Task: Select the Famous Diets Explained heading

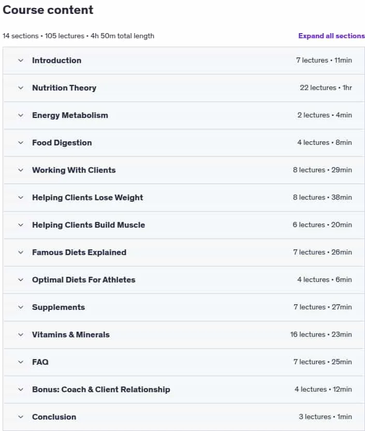Action: coord(79,252)
